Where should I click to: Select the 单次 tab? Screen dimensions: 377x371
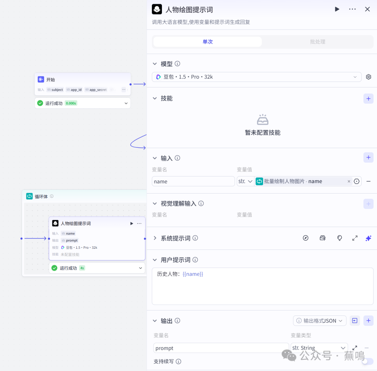(x=208, y=42)
